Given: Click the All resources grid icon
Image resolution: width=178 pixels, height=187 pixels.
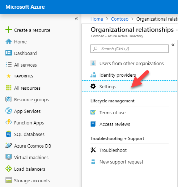Looking at the screenshot, I should [9, 88].
